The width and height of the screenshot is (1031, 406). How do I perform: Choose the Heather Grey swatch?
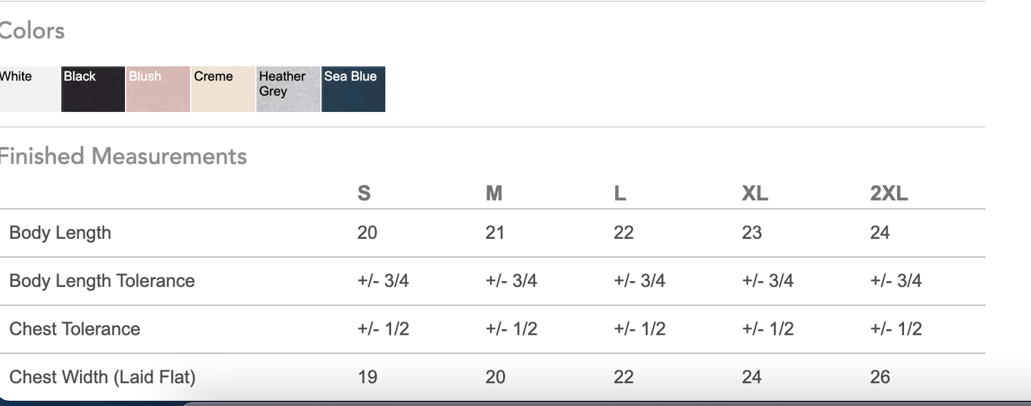[x=288, y=89]
